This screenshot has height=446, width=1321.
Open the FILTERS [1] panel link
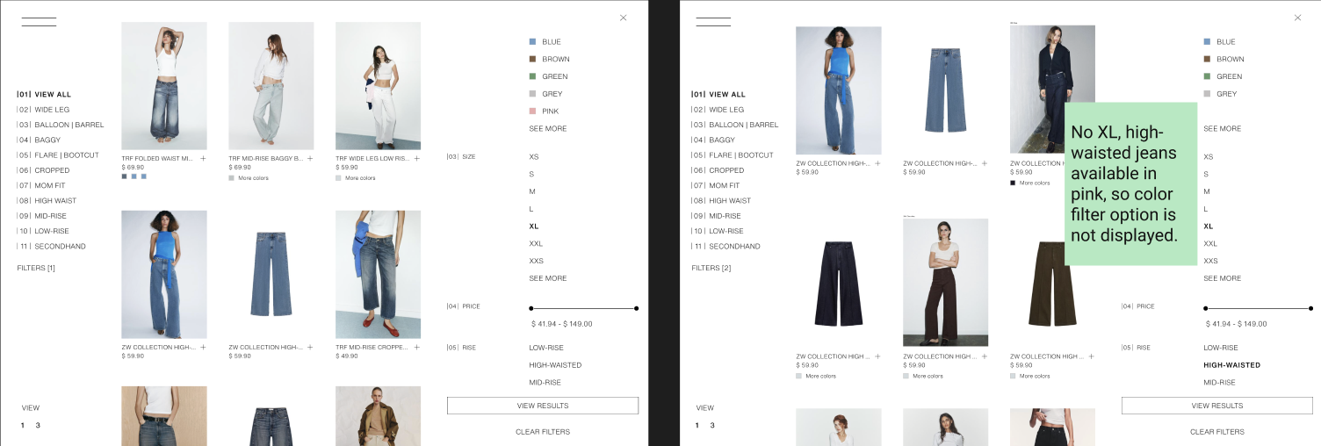coord(36,268)
